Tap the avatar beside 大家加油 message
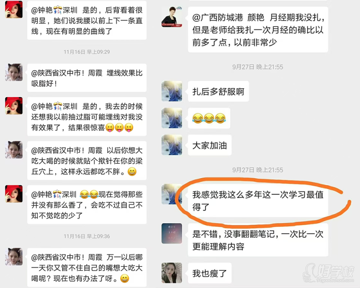 pyautogui.click(x=172, y=145)
